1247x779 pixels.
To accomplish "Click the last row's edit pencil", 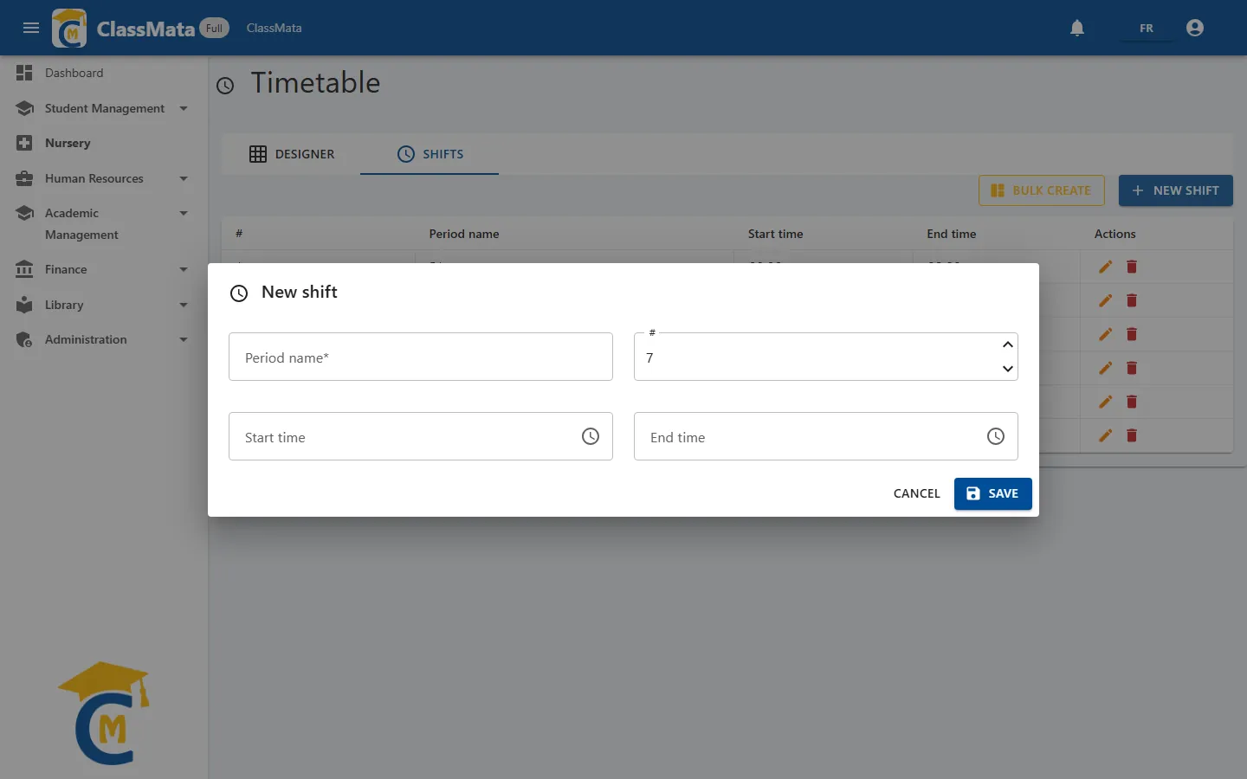I will pos(1105,435).
